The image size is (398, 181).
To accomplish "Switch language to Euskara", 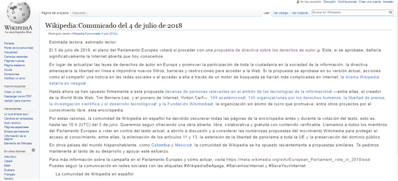I will click(9, 170).
